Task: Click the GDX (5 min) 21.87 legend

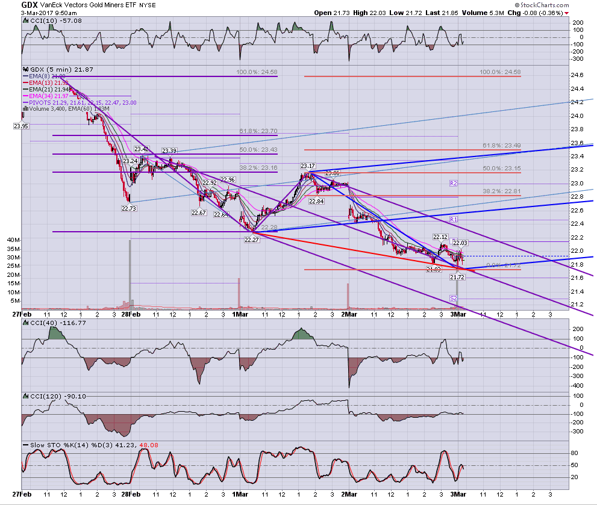Action: click(61, 70)
